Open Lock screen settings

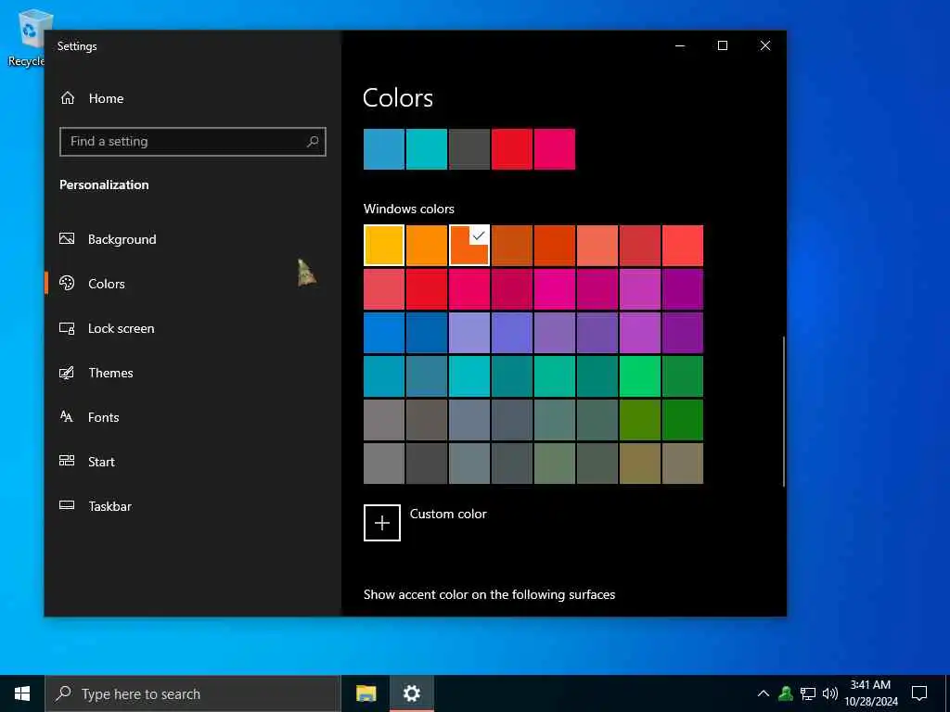point(122,328)
